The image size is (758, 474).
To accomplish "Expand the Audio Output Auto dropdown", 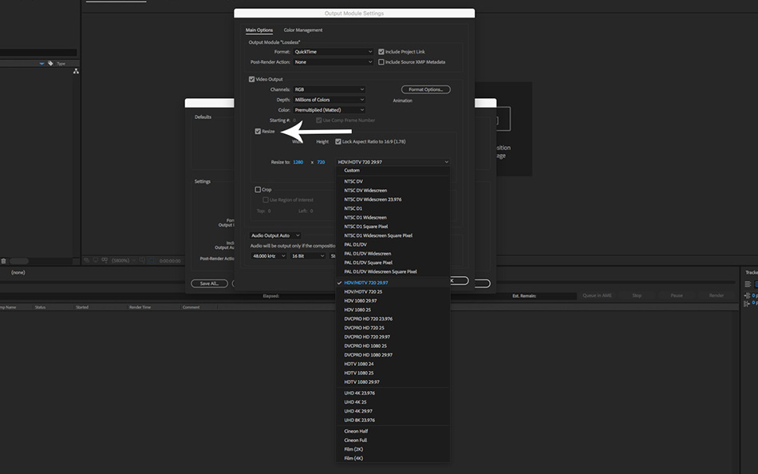I will 275,235.
